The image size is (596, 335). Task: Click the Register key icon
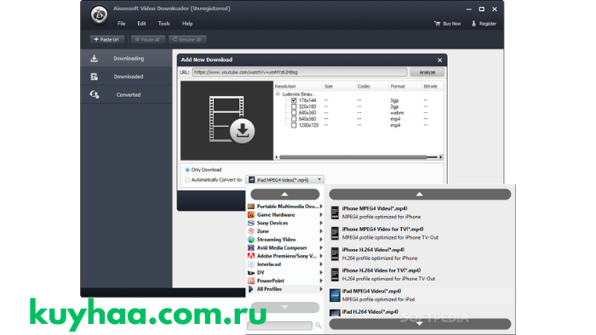click(473, 24)
